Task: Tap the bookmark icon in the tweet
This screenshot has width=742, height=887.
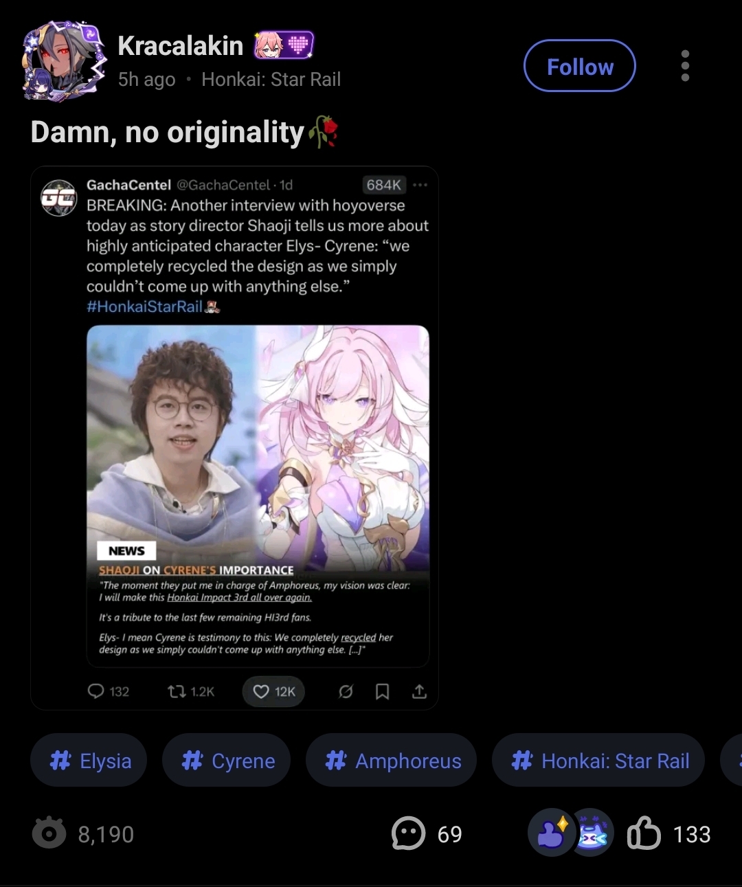Action: (383, 691)
